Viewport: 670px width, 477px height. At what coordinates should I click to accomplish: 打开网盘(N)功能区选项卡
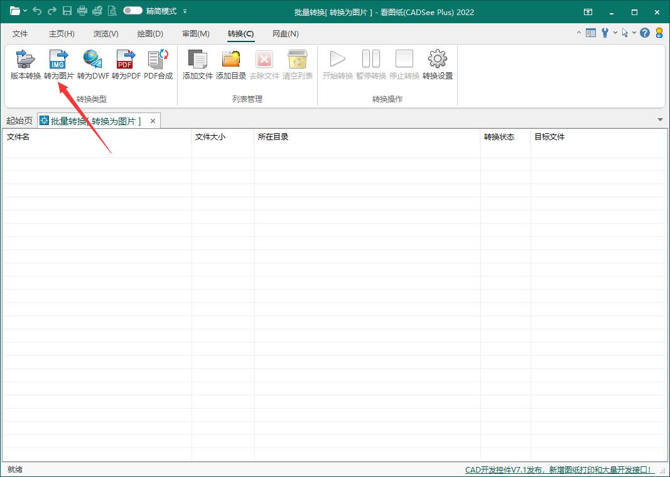click(286, 34)
